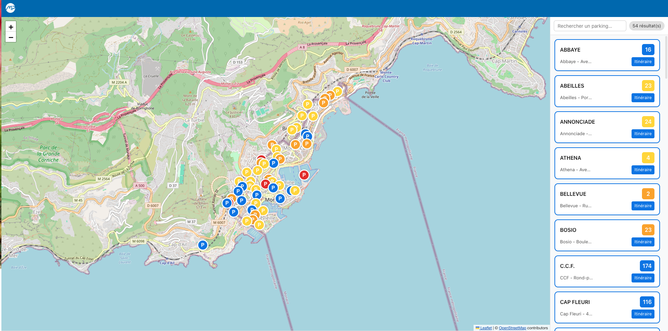Select the blue marker beside Anse de la Grue
This screenshot has width=668, height=331.
pos(280,199)
